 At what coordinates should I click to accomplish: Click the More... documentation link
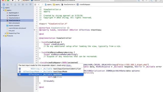tap(69, 65)
